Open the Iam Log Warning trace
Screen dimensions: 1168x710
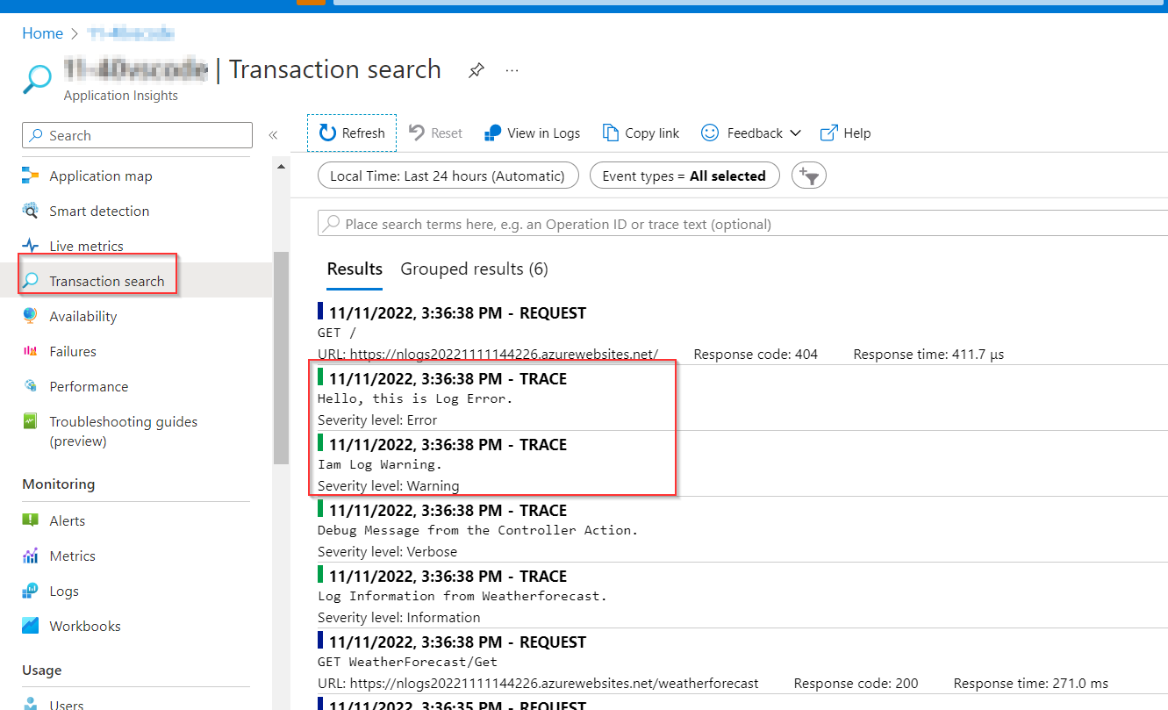pos(742,464)
